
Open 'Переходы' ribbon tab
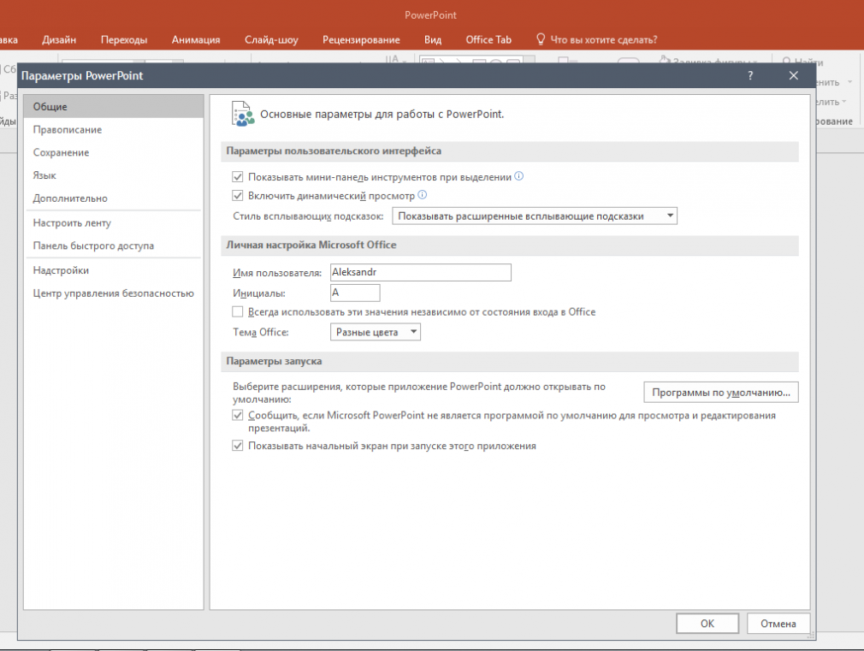click(x=124, y=39)
